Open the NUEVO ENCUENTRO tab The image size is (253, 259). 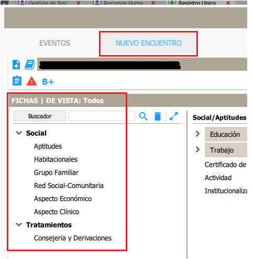[x=149, y=43]
